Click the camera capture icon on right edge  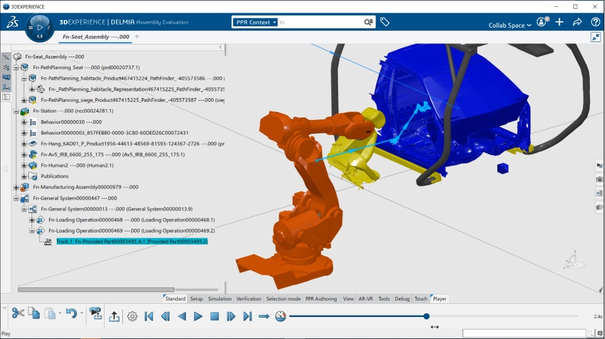point(599,179)
